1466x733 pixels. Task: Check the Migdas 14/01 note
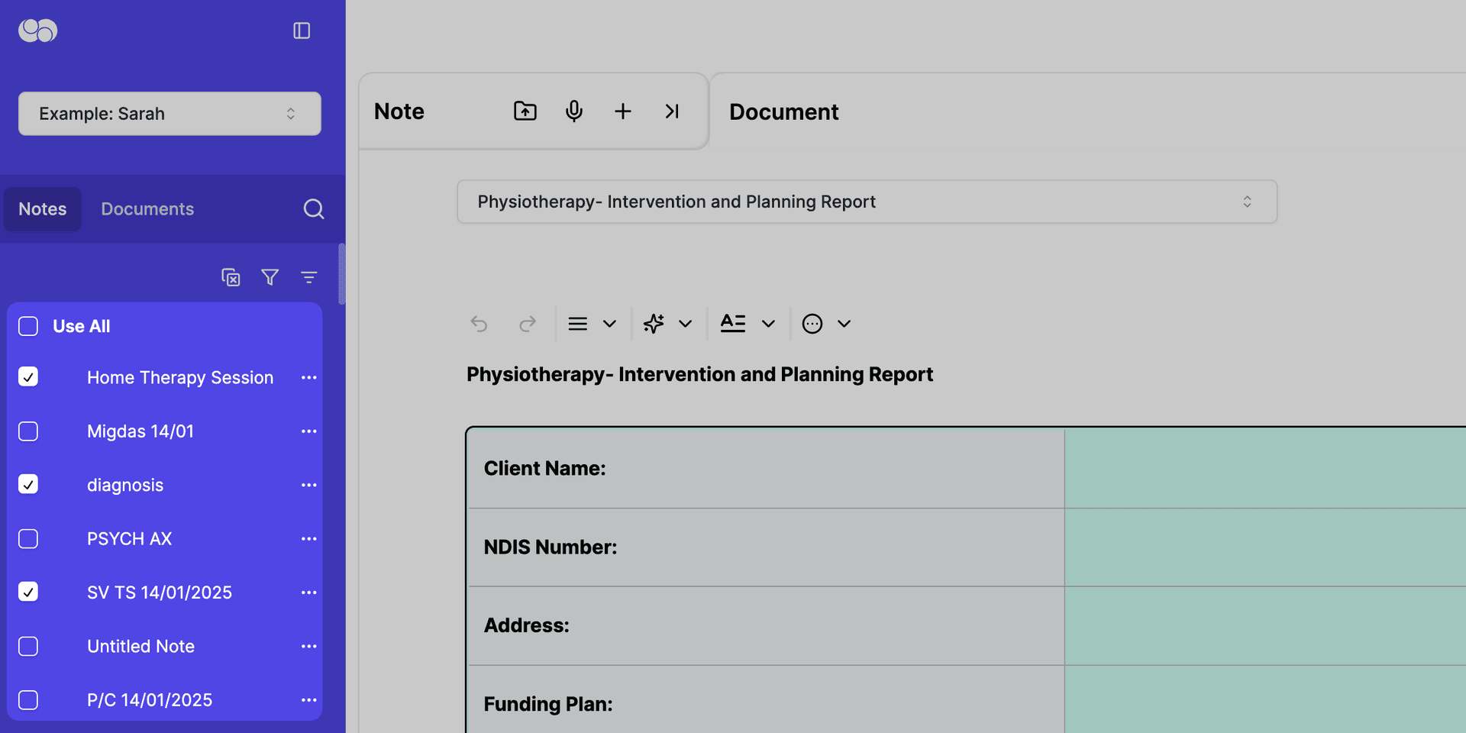28,431
